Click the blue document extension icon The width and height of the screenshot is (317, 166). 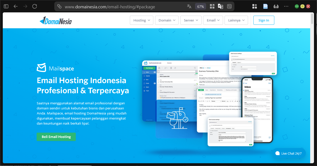pos(265,6)
